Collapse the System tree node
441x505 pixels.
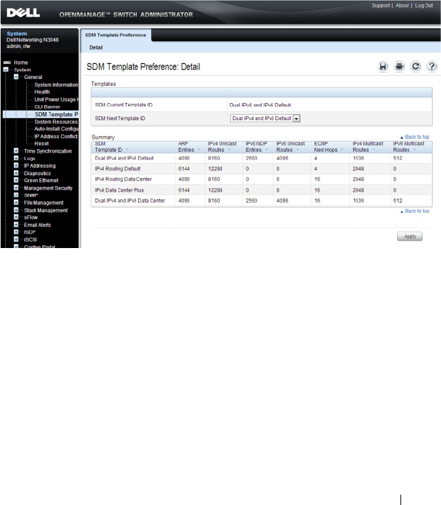[x=5, y=69]
